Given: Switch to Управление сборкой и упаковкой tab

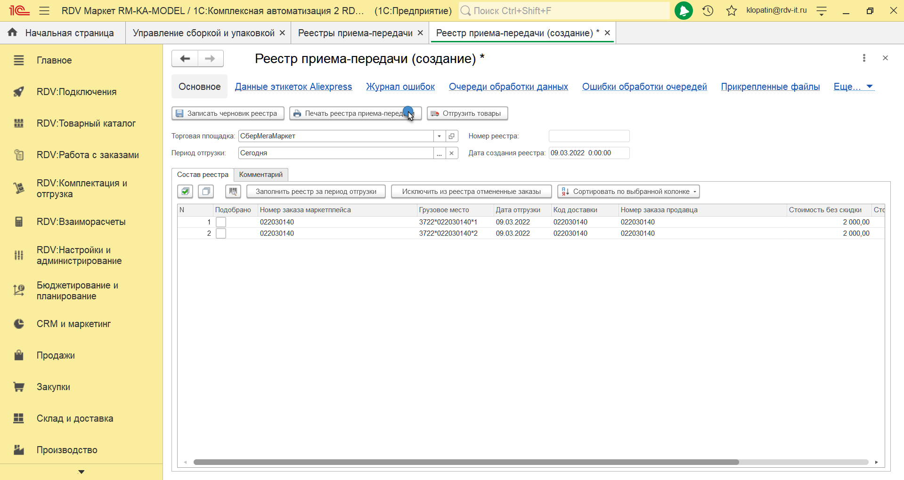Looking at the screenshot, I should coord(204,33).
